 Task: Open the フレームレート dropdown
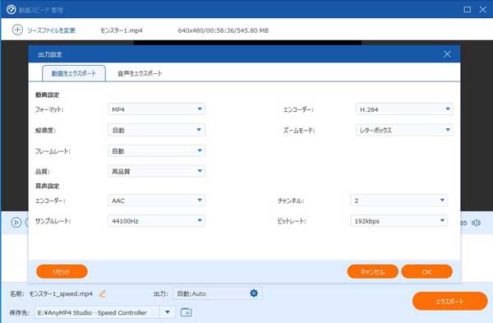[156, 151]
